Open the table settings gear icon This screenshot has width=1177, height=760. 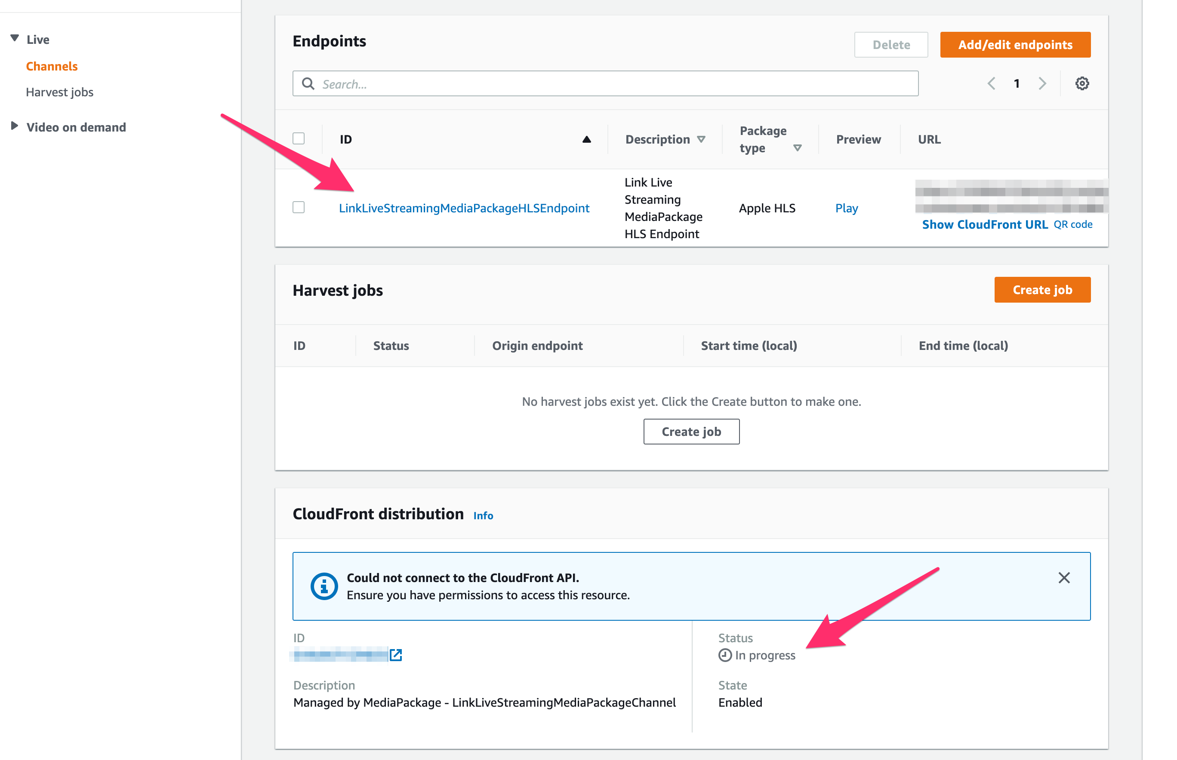1082,83
